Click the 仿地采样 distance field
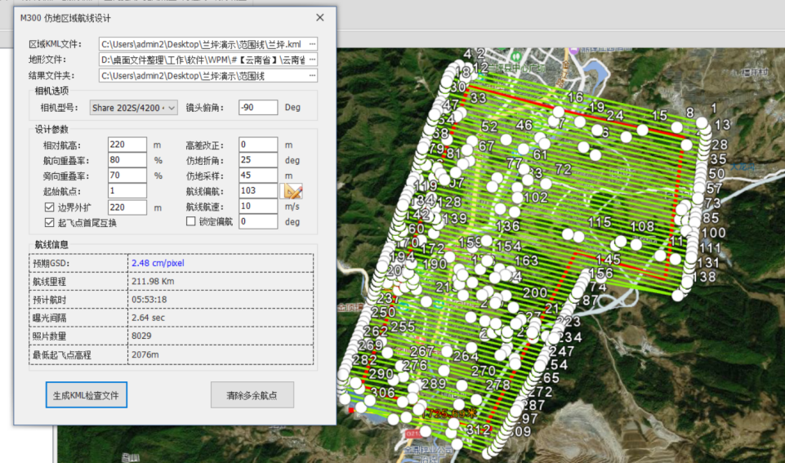785x463 pixels. 258,176
